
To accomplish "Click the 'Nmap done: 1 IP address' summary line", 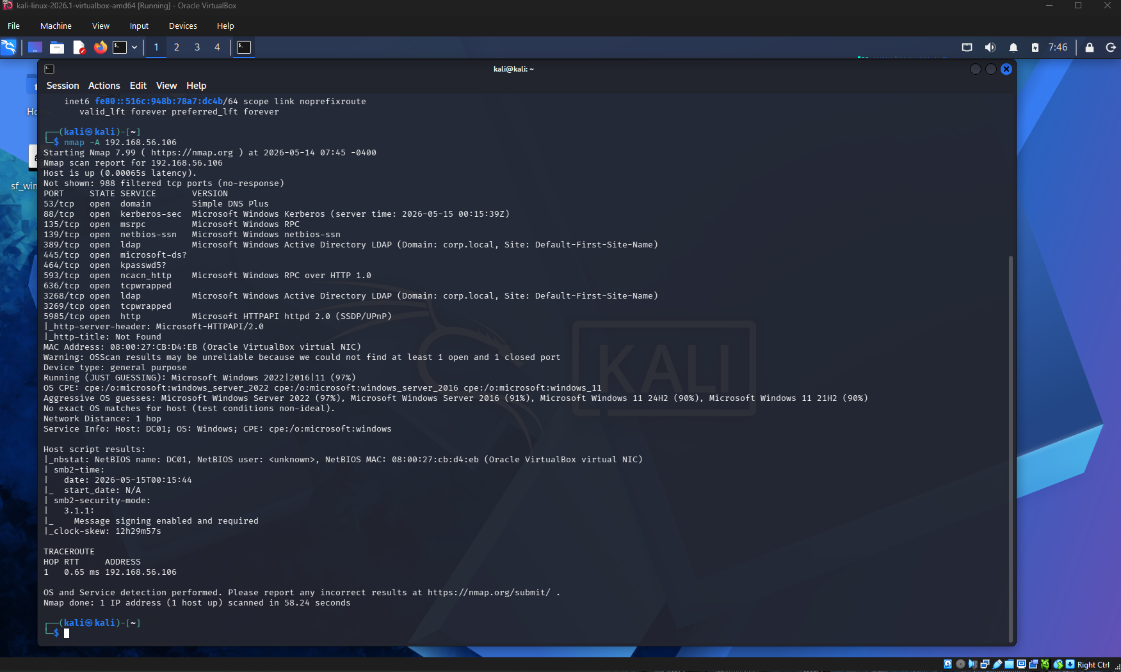I will (197, 603).
